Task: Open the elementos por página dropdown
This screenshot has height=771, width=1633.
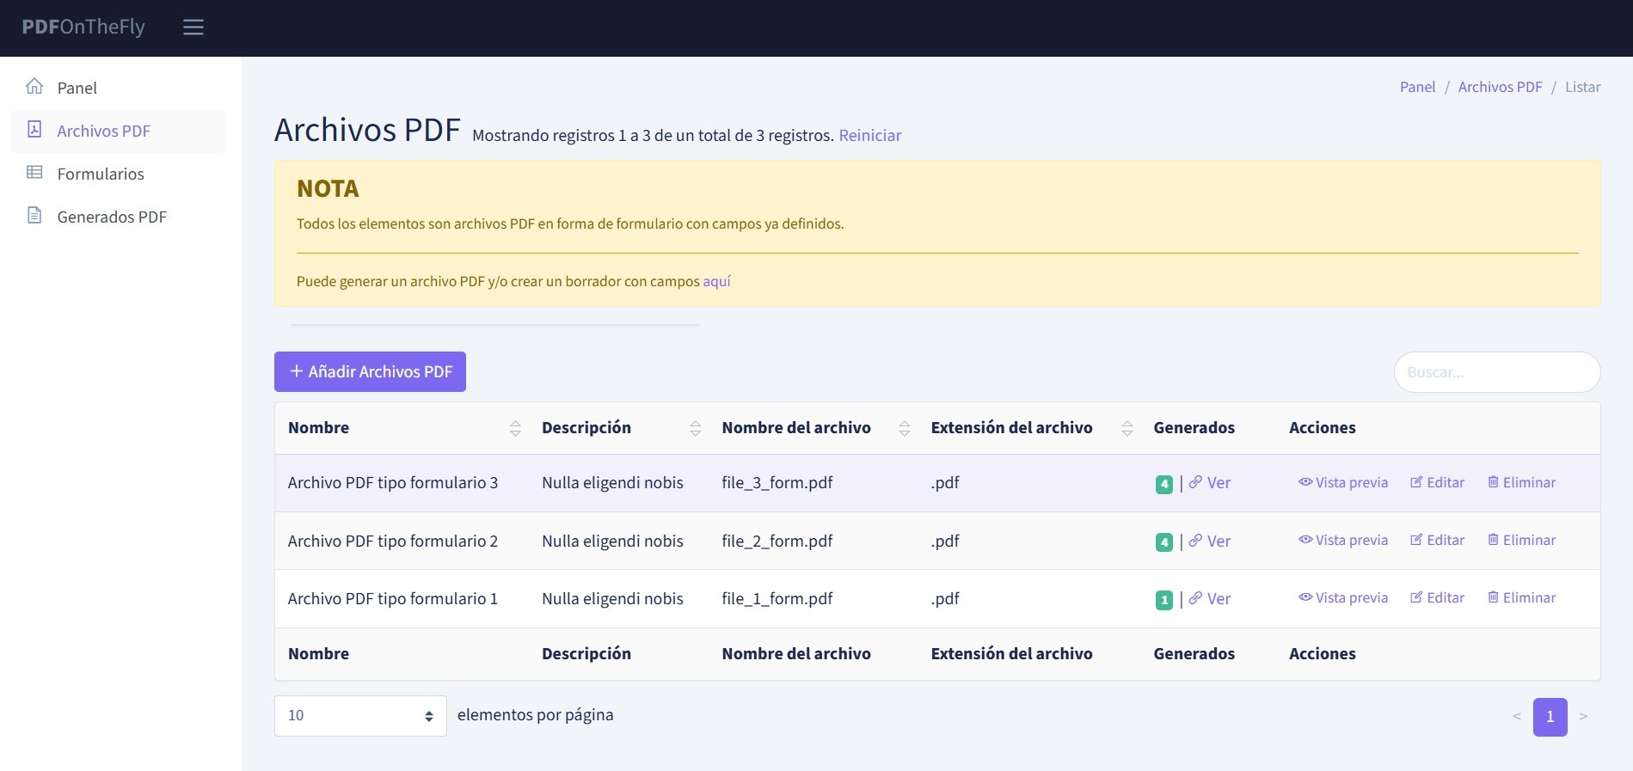Action: click(x=360, y=716)
